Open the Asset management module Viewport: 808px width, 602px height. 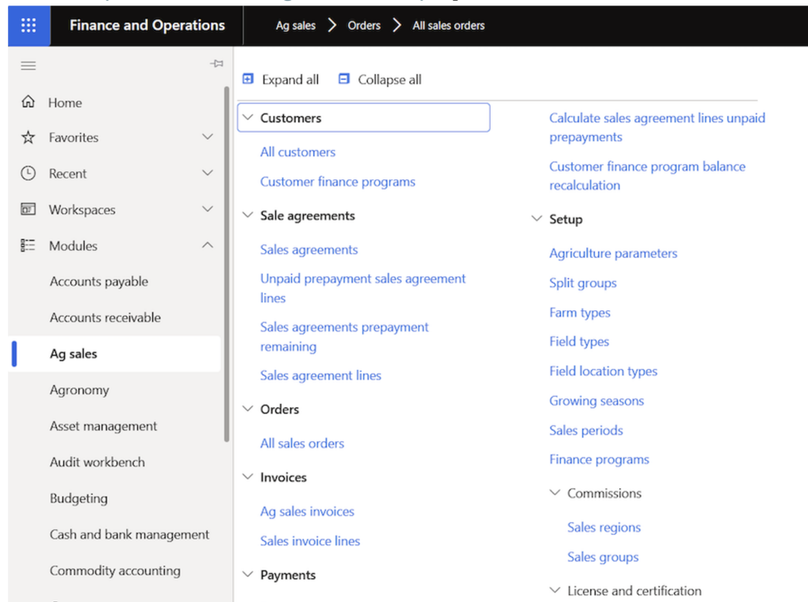103,426
